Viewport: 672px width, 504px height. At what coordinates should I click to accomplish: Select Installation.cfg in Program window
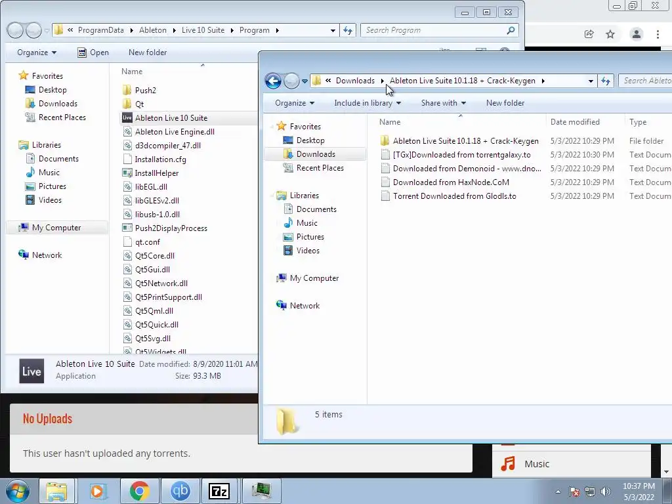pyautogui.click(x=154, y=159)
